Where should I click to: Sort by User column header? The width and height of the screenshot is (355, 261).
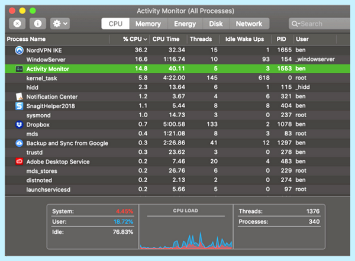pyautogui.click(x=302, y=39)
